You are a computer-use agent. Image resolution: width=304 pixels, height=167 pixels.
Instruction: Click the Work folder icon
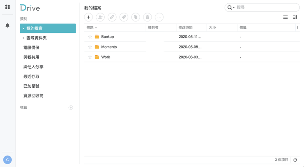coord(97,57)
